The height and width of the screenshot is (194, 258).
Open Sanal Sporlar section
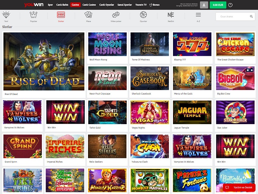124,5
